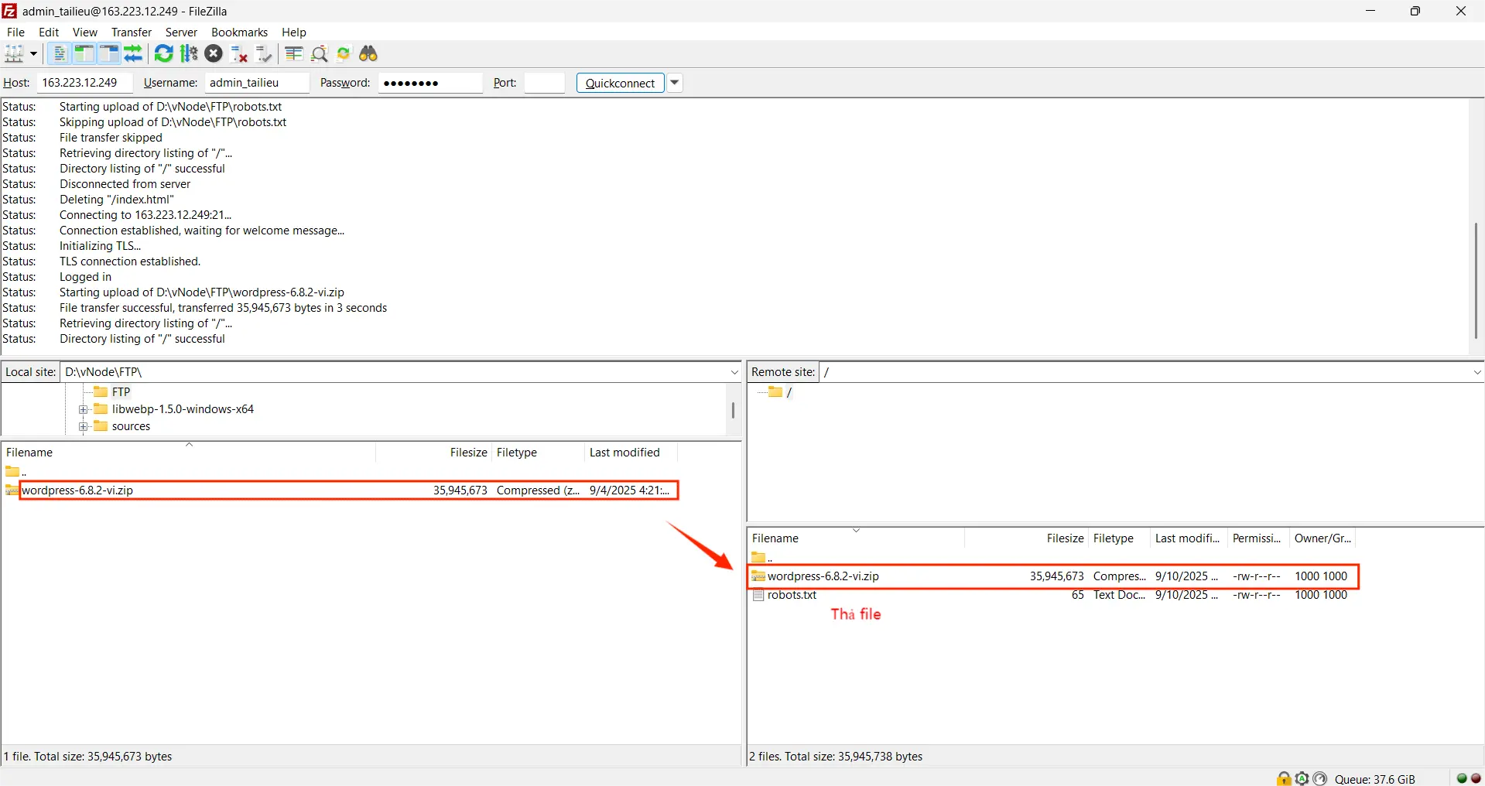
Task: Toggle synchronized browsing icon
Action: 344,53
